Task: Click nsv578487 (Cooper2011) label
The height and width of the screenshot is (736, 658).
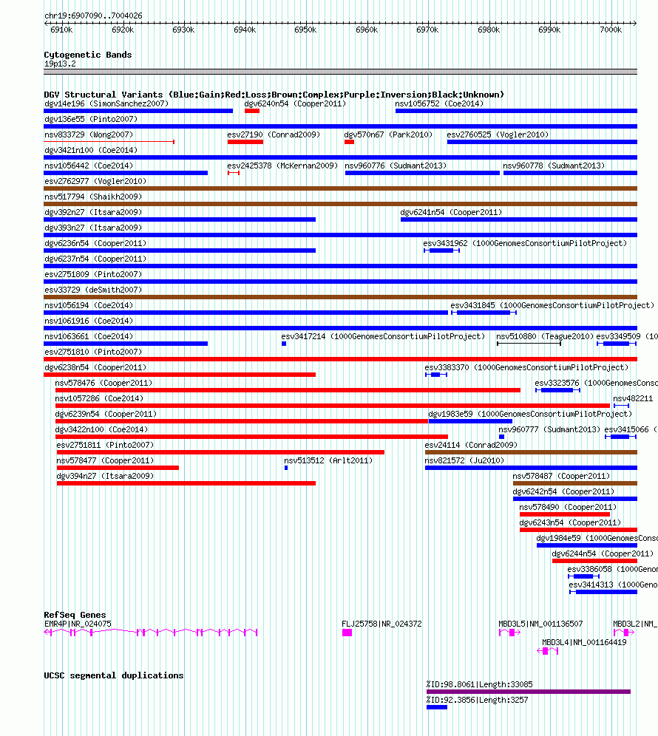Action: point(561,475)
